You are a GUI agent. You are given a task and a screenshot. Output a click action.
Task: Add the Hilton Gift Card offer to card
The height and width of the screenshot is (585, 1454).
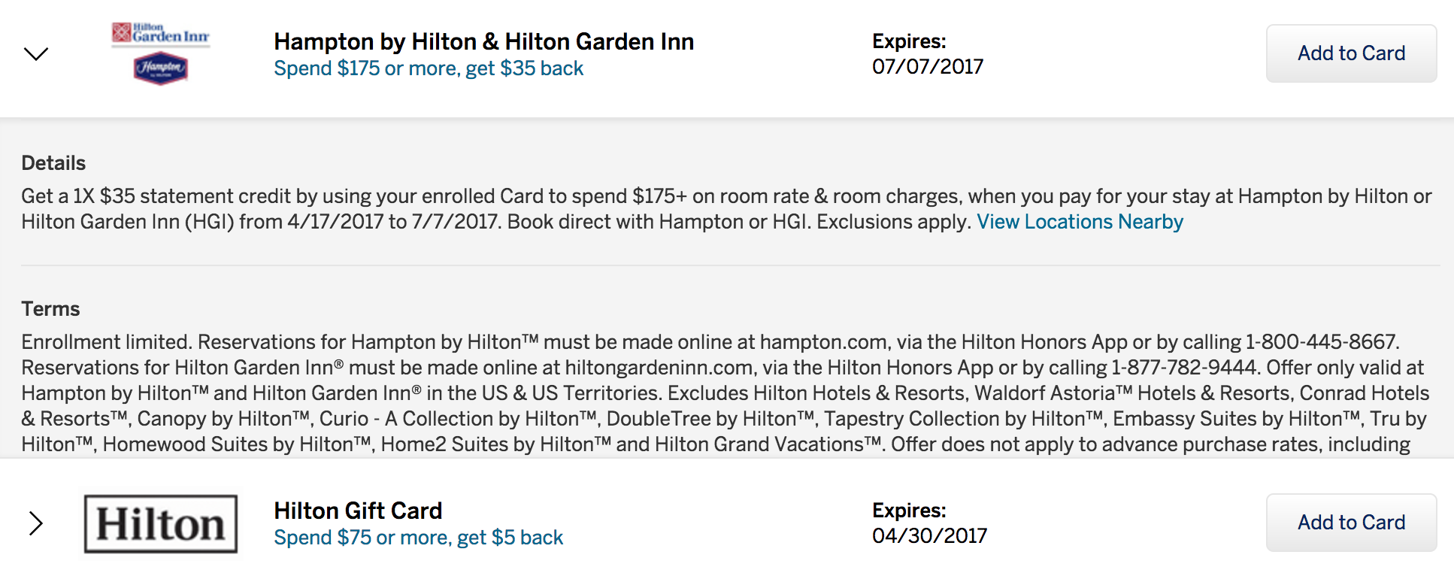[x=1351, y=523]
